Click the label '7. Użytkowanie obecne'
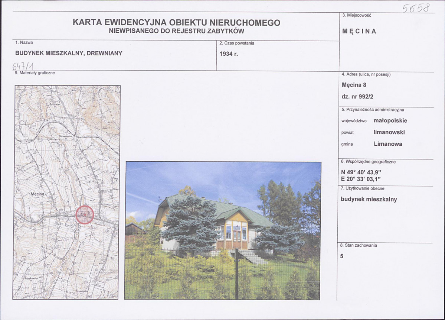The height and width of the screenshot is (320, 445). [x=362, y=188]
